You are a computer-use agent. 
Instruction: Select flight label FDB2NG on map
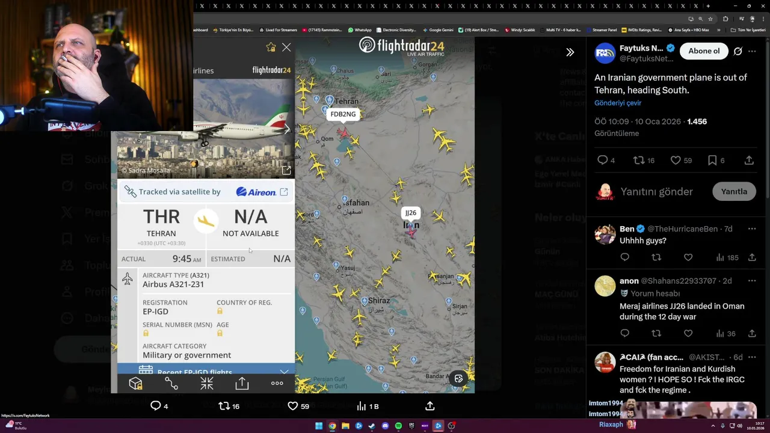click(343, 114)
